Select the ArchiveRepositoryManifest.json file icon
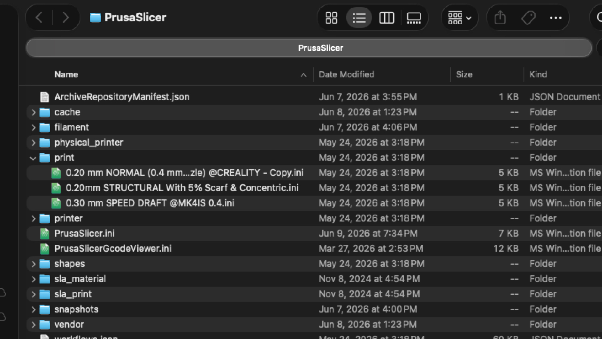The image size is (602, 339). click(45, 97)
